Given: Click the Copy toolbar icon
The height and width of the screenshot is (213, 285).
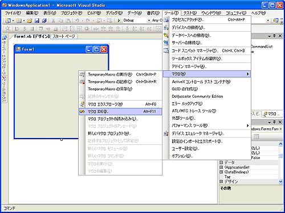Looking at the screenshot, I should coord(60,20).
